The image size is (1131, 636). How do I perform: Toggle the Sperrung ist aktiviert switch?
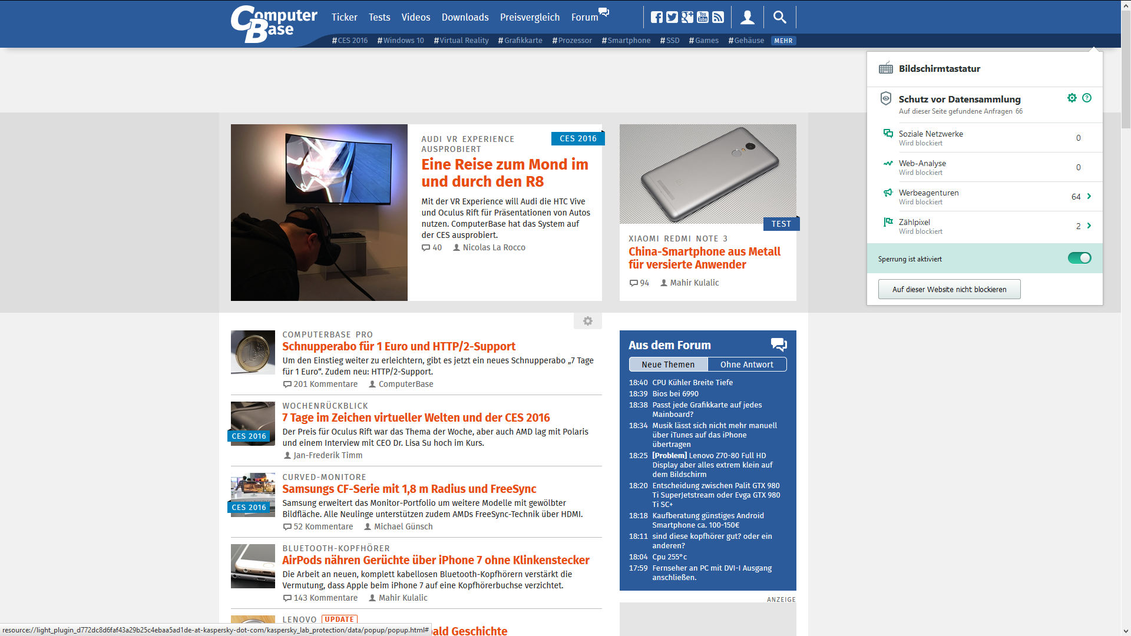point(1079,258)
